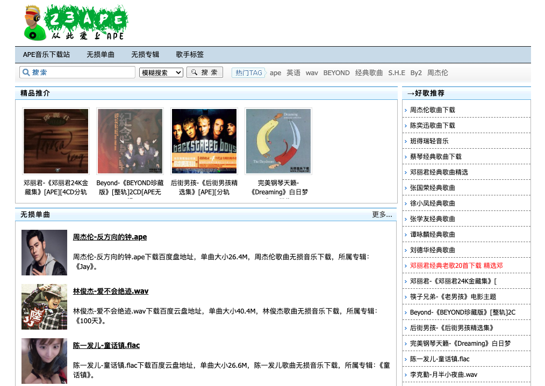The width and height of the screenshot is (545, 386).
Task: Click the 热门TAG label
Action: click(x=248, y=72)
